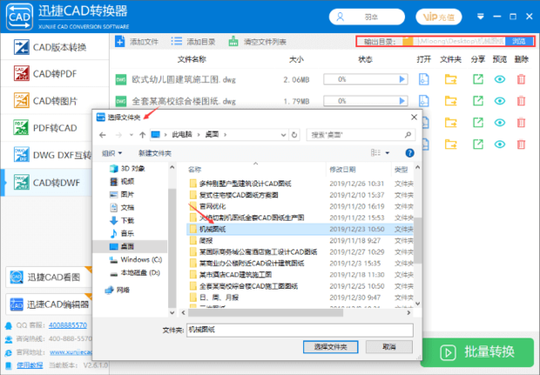Click the refresh icon next to the address bar
Viewport: 540px width, 375px height.
click(x=294, y=135)
